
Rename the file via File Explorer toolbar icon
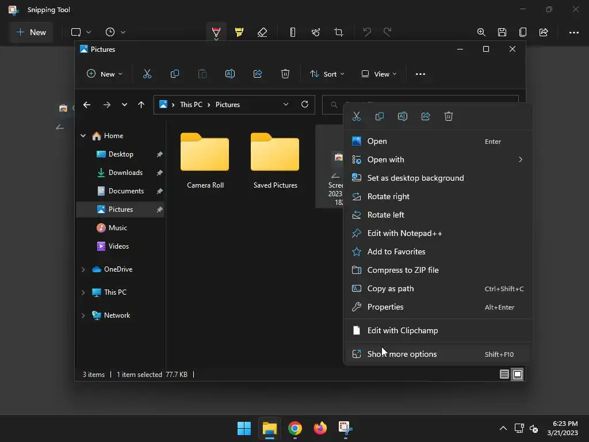point(230,74)
